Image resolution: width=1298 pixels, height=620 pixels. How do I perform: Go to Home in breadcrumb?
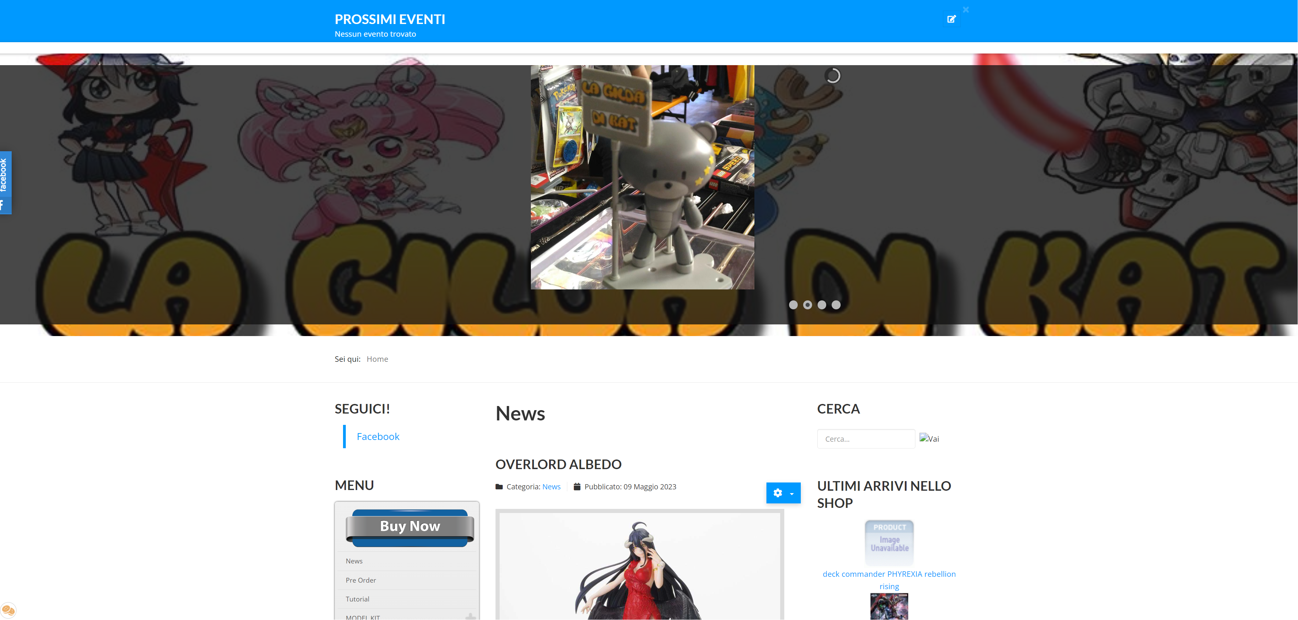point(377,359)
